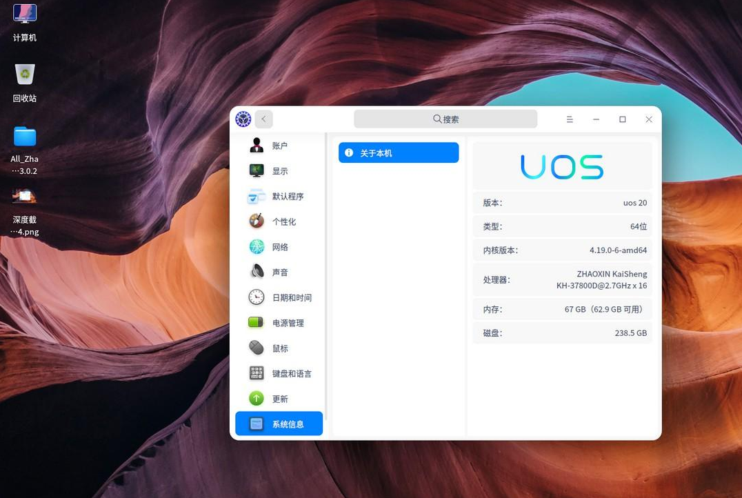Click the Control Center logo icon
The height and width of the screenshot is (498, 742).
coord(243,119)
